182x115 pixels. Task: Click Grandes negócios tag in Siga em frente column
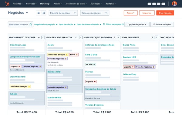click(x=145, y=67)
